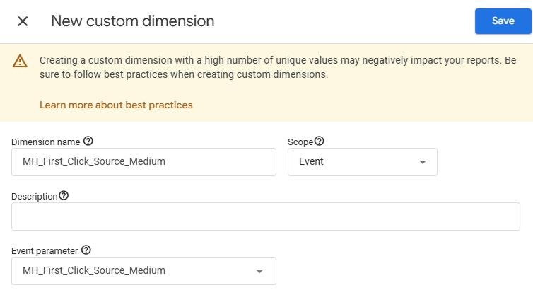Select the Event parameter combo box text

coord(94,270)
